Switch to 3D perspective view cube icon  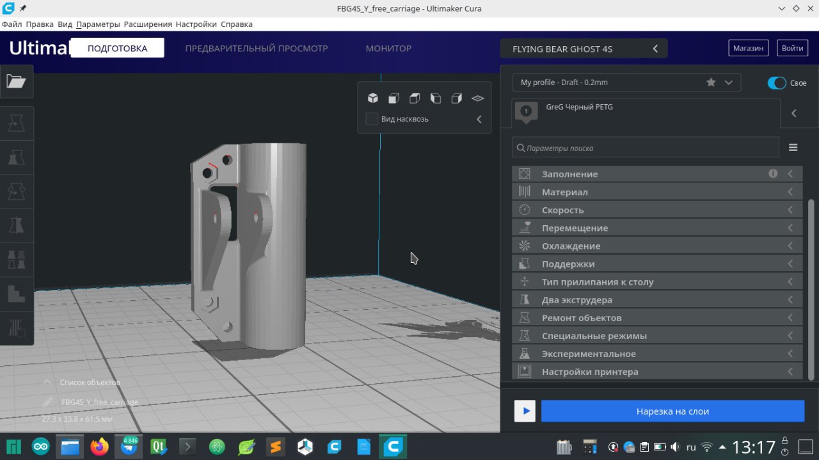(x=372, y=98)
